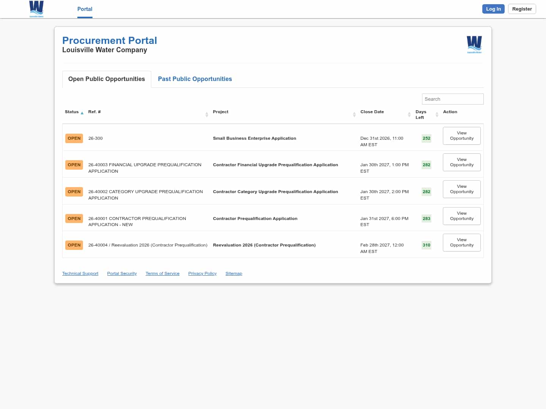View Reevaluation 2026 opportunity

click(x=461, y=242)
